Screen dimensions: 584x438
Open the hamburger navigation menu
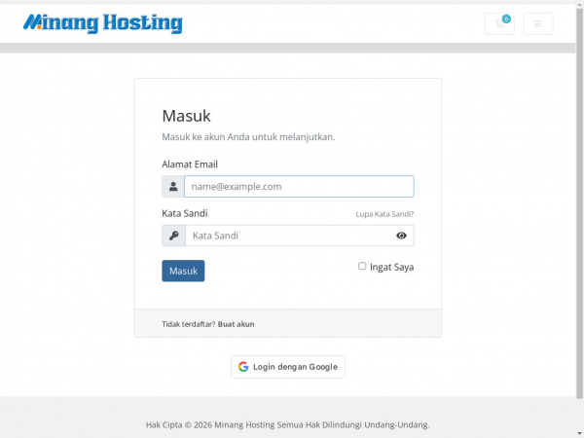538,23
